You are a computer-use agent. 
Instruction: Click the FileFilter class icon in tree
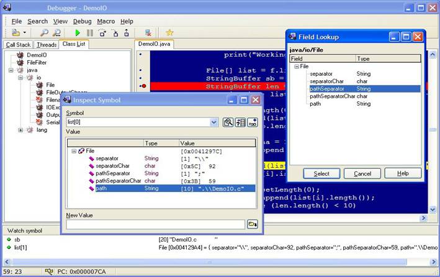click(20, 63)
